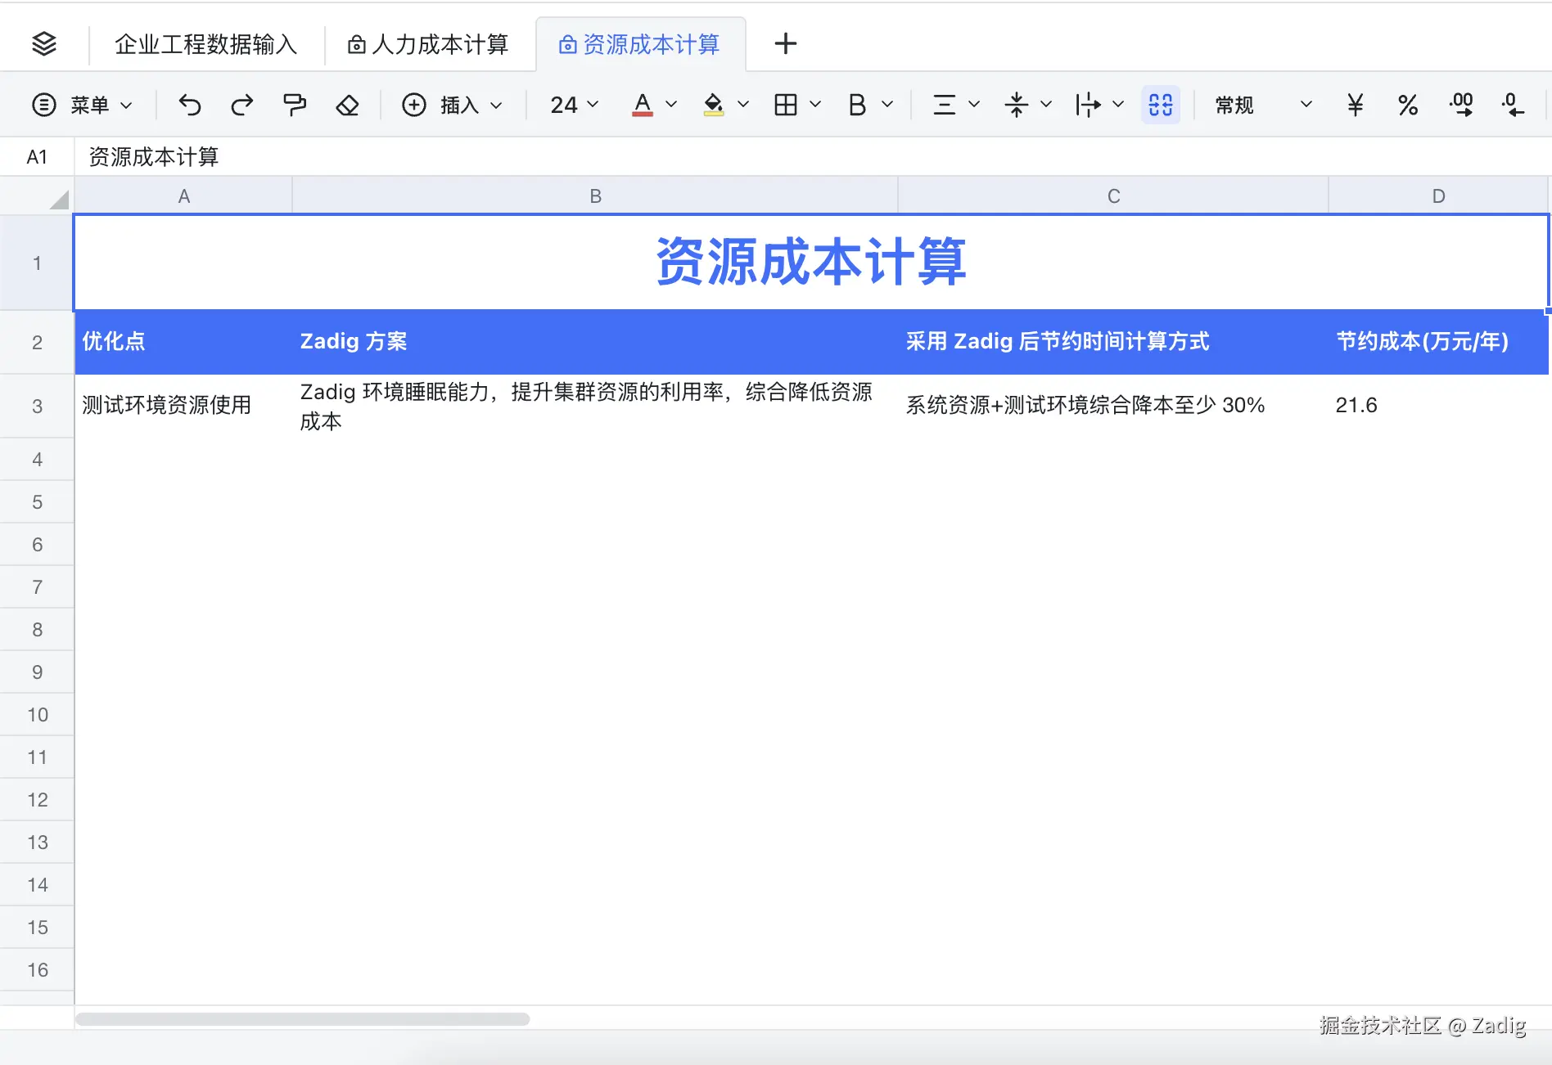This screenshot has width=1552, height=1065.
Task: Switch to the 企业工程数据输入 tab
Action: click(205, 44)
